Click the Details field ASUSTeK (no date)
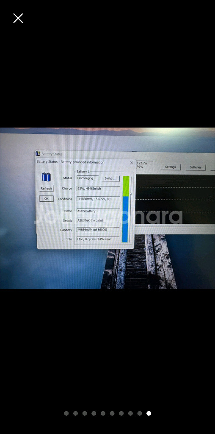This screenshot has width=215, height=434. pyautogui.click(x=98, y=220)
